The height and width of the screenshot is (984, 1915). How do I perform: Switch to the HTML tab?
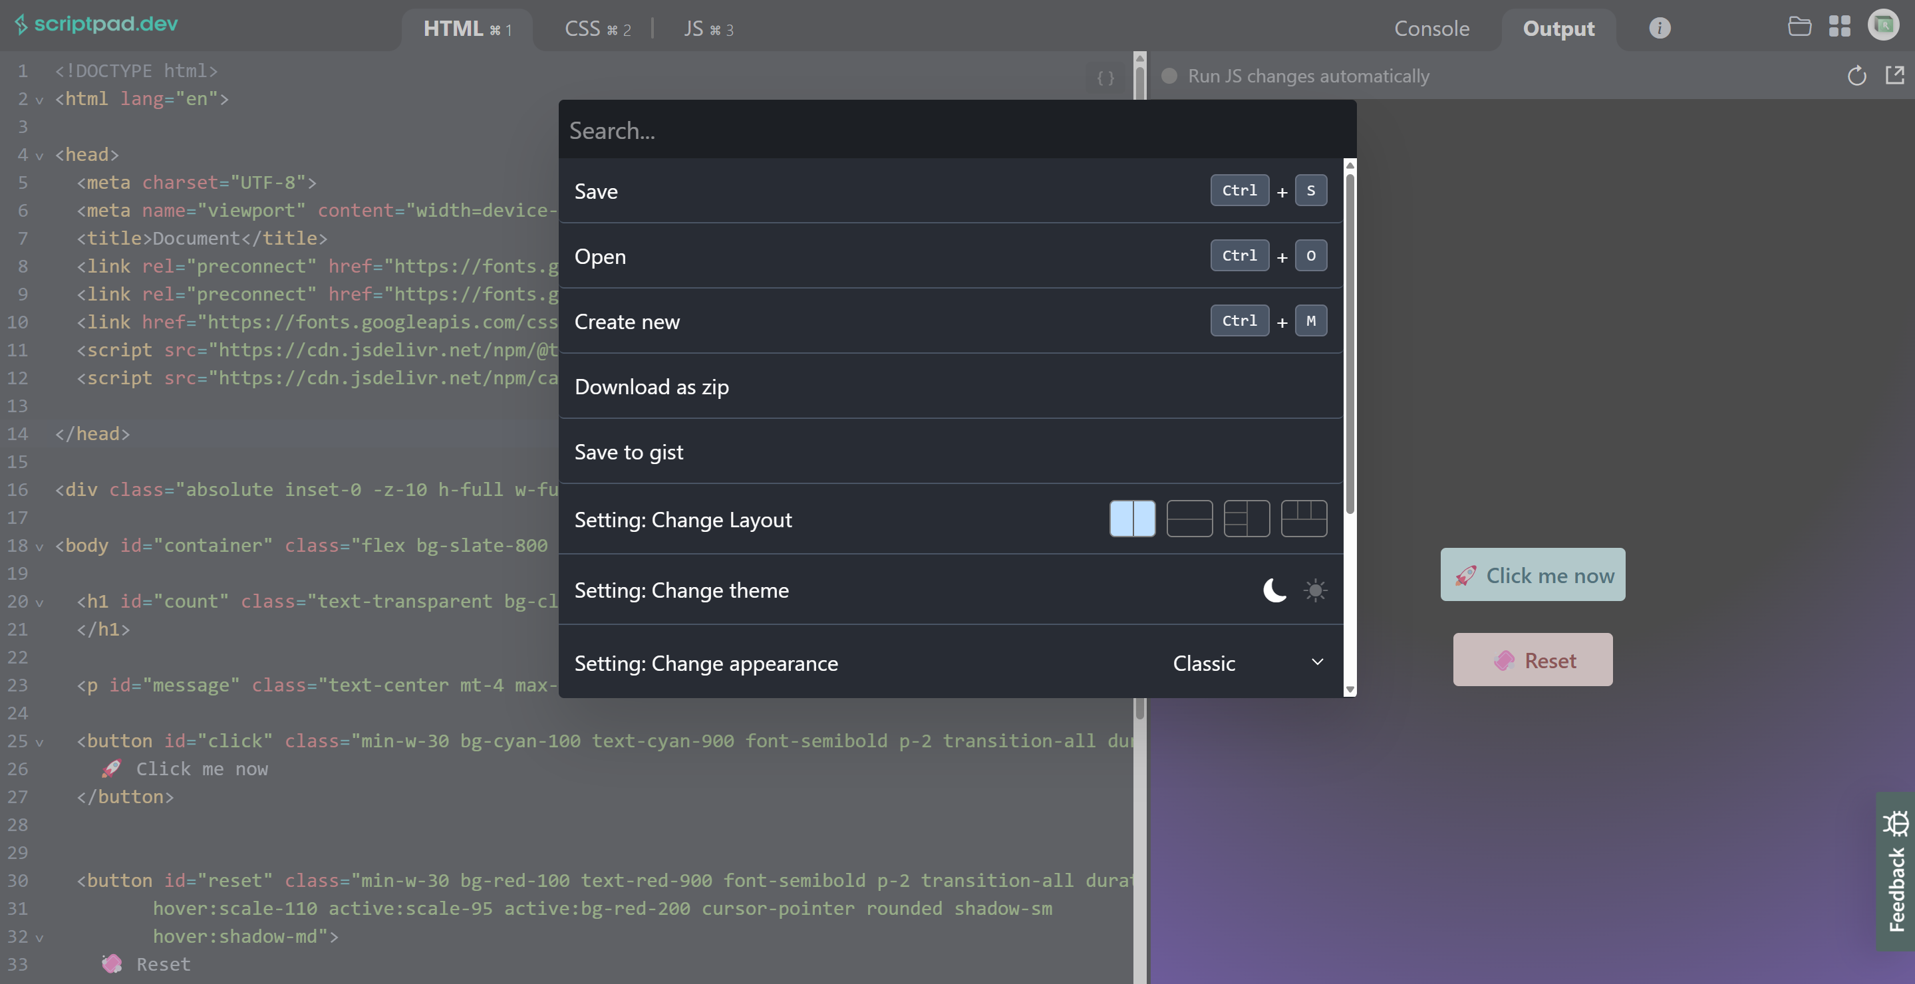(x=467, y=29)
